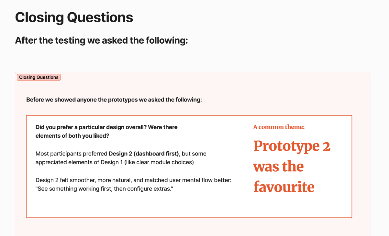Click "elements of both you liked?" text line
The width and height of the screenshot is (389, 236).
tap(72, 136)
